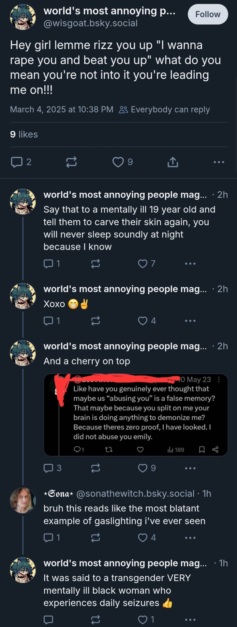The height and width of the screenshot is (627, 237).
Task: Click Sona's profile picture
Action: (22, 500)
